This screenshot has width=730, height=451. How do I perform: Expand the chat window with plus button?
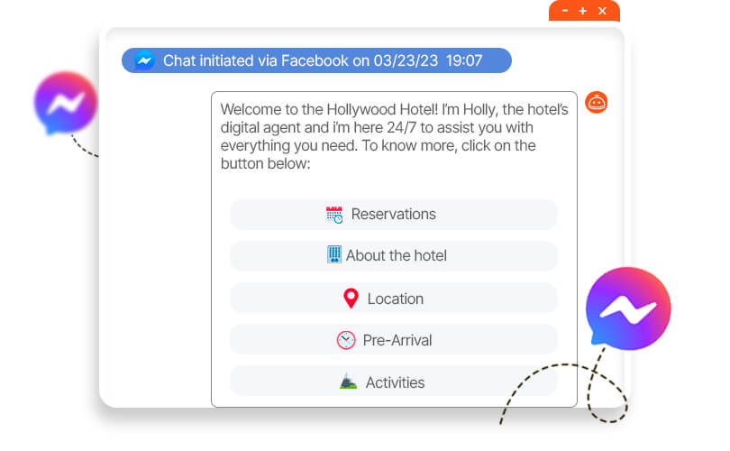583,11
